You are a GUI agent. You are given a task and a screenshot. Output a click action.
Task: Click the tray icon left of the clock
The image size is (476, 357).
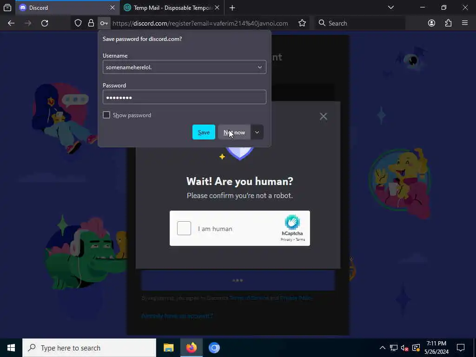[416, 348]
